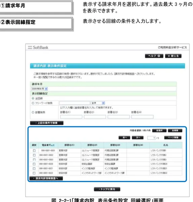Image resolution: width=193 pixels, height=202 pixels.
Task: Click the 全解除 button
Action: pyautogui.click(x=175, y=131)
